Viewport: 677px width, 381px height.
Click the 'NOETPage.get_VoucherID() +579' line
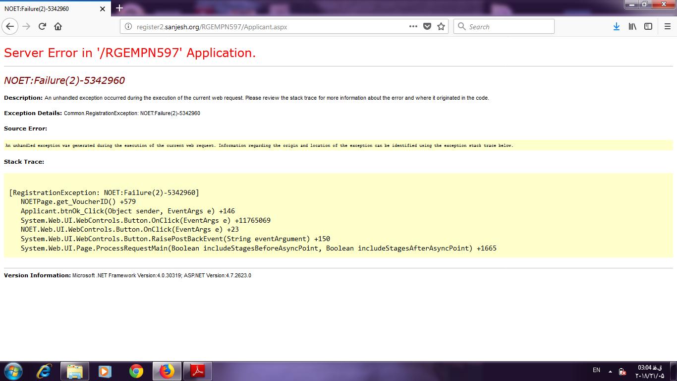78,202
